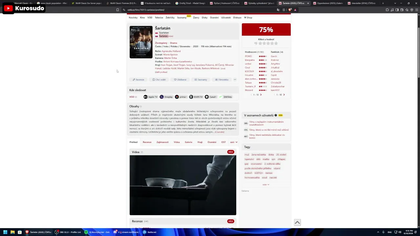Open the Žebříčky menu item

[x=170, y=18]
